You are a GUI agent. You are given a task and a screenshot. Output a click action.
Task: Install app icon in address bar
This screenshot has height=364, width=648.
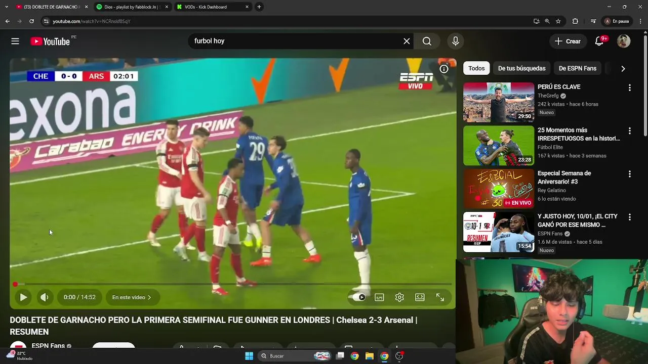[536, 21]
